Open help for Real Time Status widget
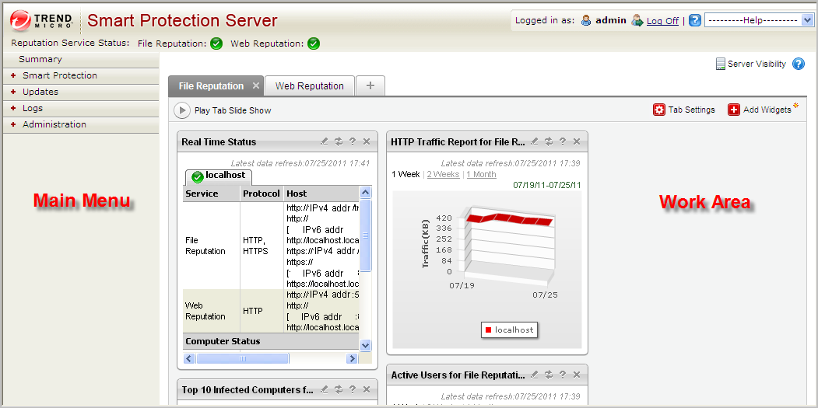Viewport: 818px width, 408px height. [x=353, y=141]
